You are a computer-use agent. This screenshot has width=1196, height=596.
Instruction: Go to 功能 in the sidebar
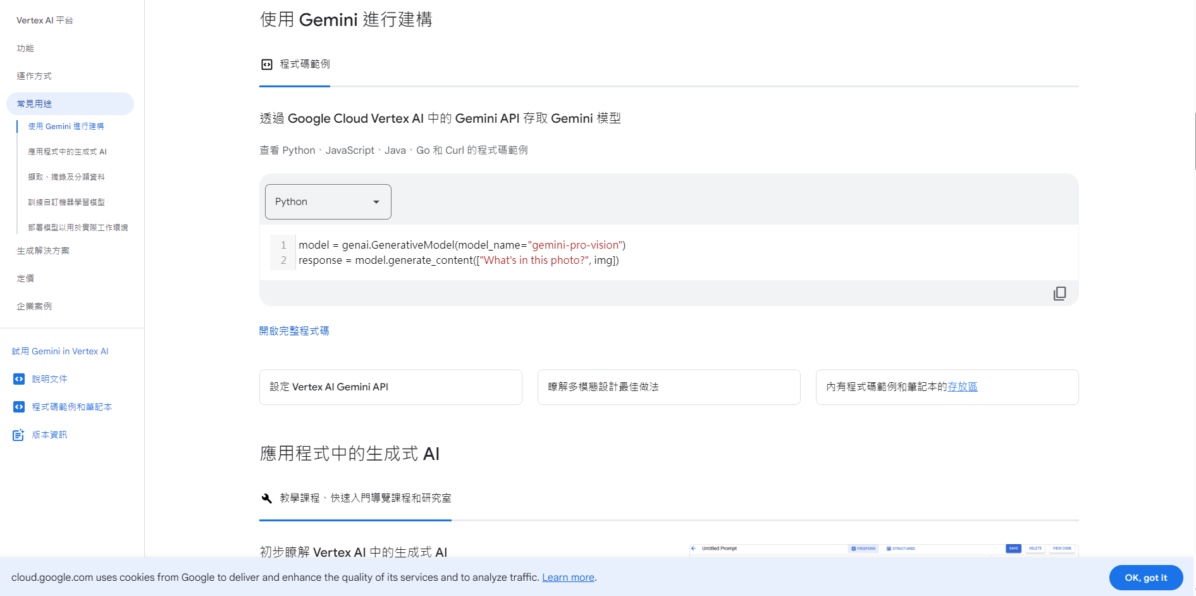(x=25, y=48)
